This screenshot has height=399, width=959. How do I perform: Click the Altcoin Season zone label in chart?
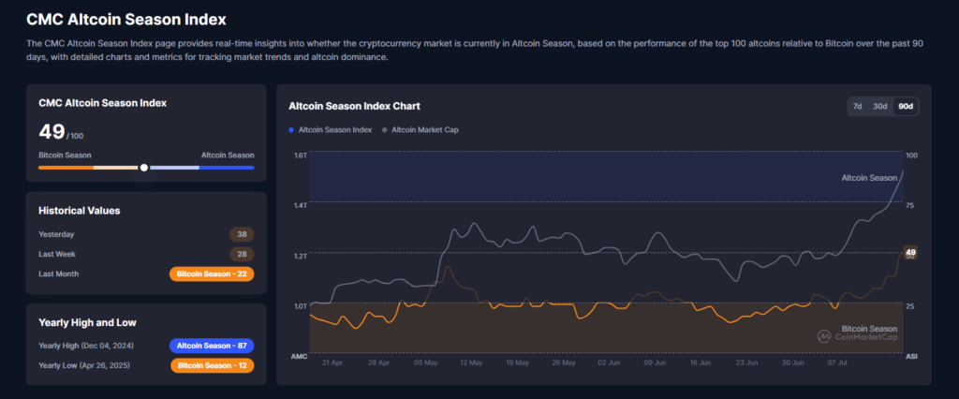pos(868,178)
